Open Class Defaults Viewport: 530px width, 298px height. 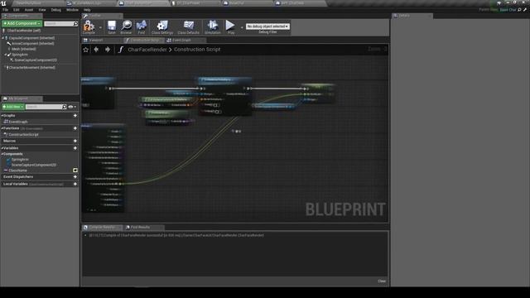(x=188, y=27)
